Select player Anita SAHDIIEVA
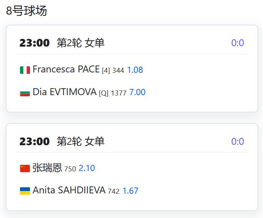Screen dimensions: 263x218 [x=69, y=190]
